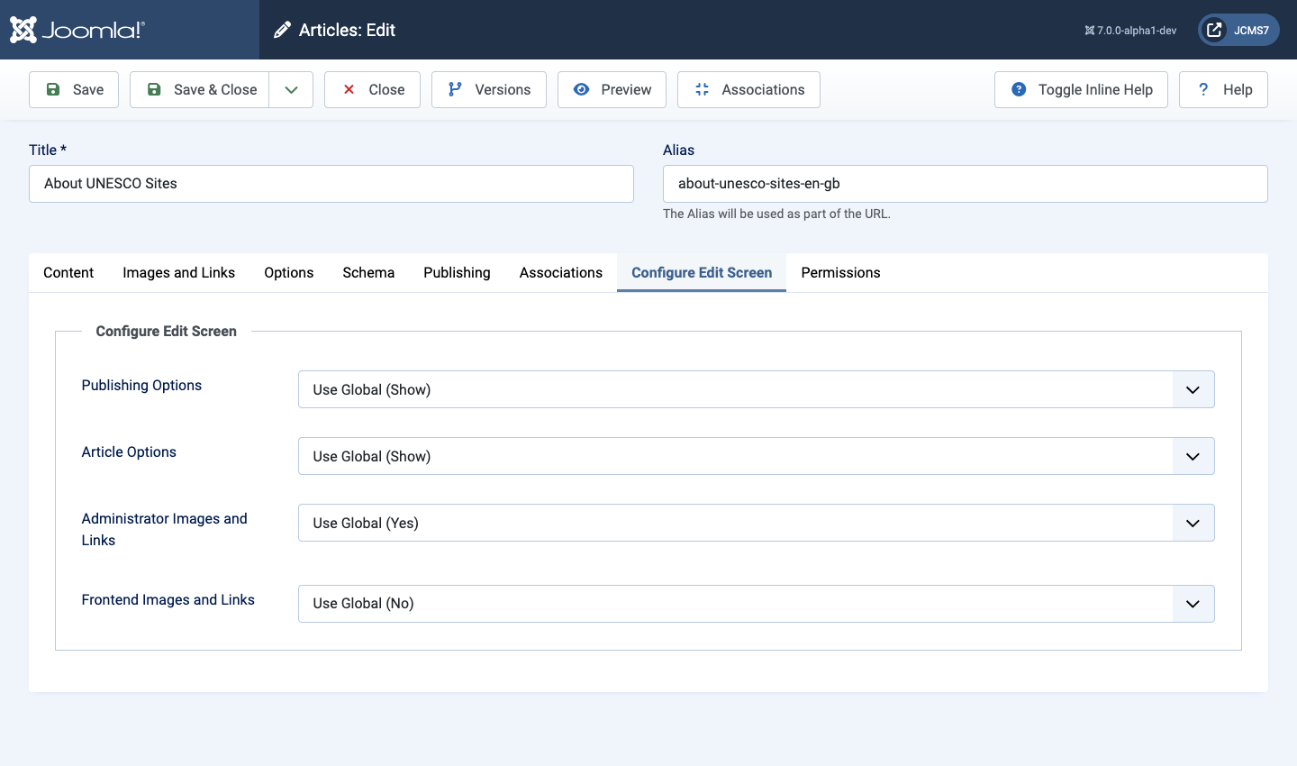Toggle Inline Help
The height and width of the screenshot is (766, 1297).
click(1081, 89)
